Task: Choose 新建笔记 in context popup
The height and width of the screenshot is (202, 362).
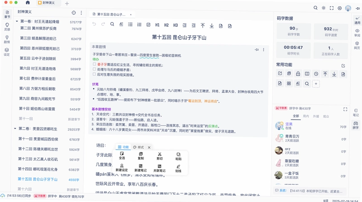Action: click(x=141, y=168)
